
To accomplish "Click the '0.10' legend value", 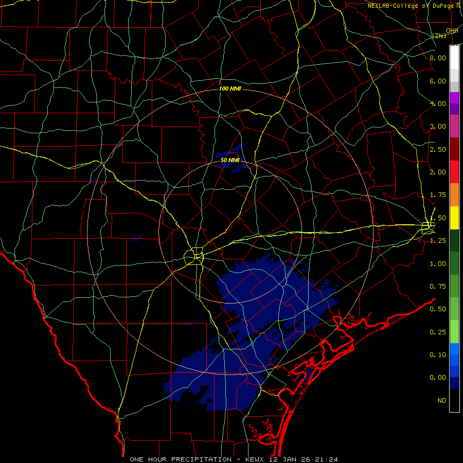I will (x=438, y=355).
